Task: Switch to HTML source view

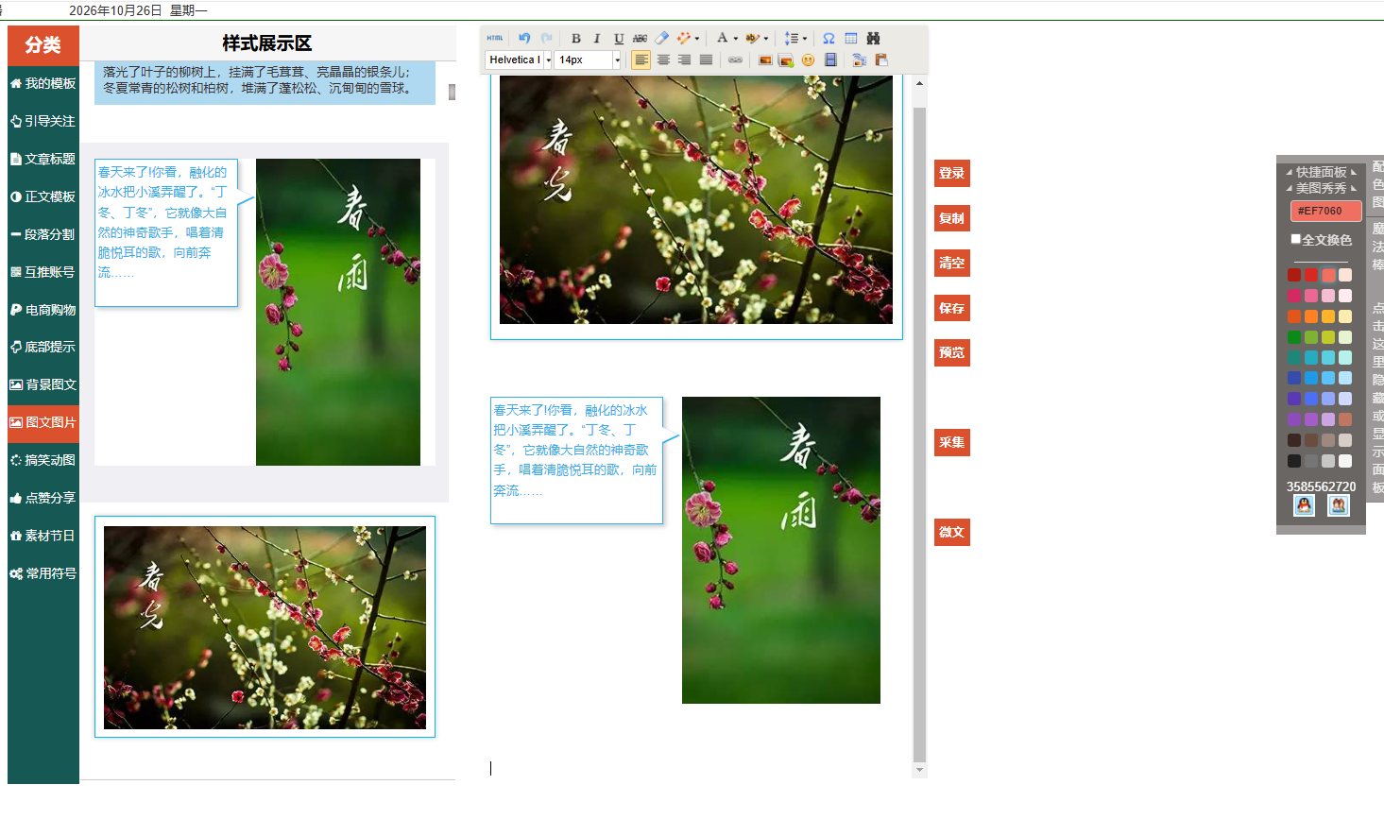Action: [x=495, y=38]
